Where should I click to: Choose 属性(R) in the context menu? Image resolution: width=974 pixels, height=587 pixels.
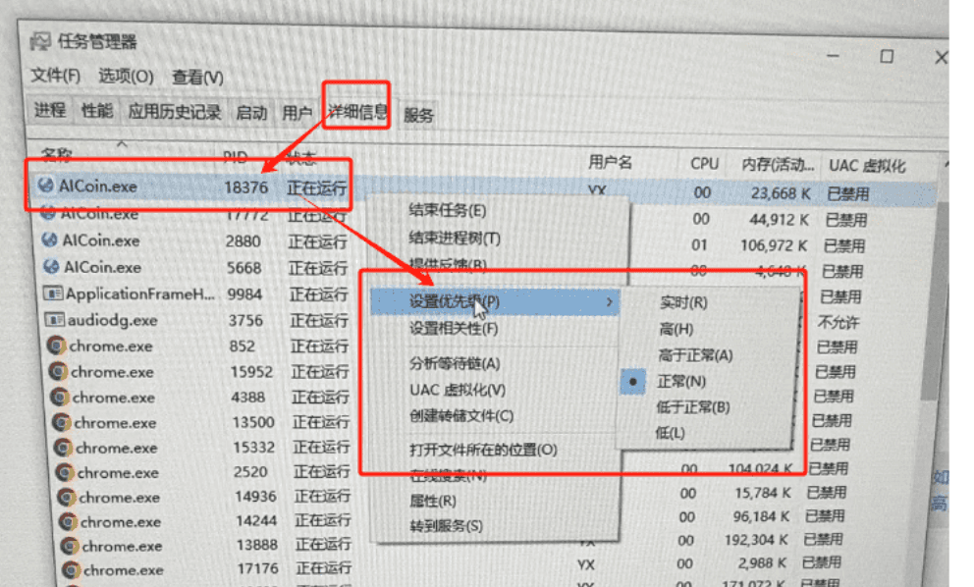tap(433, 501)
